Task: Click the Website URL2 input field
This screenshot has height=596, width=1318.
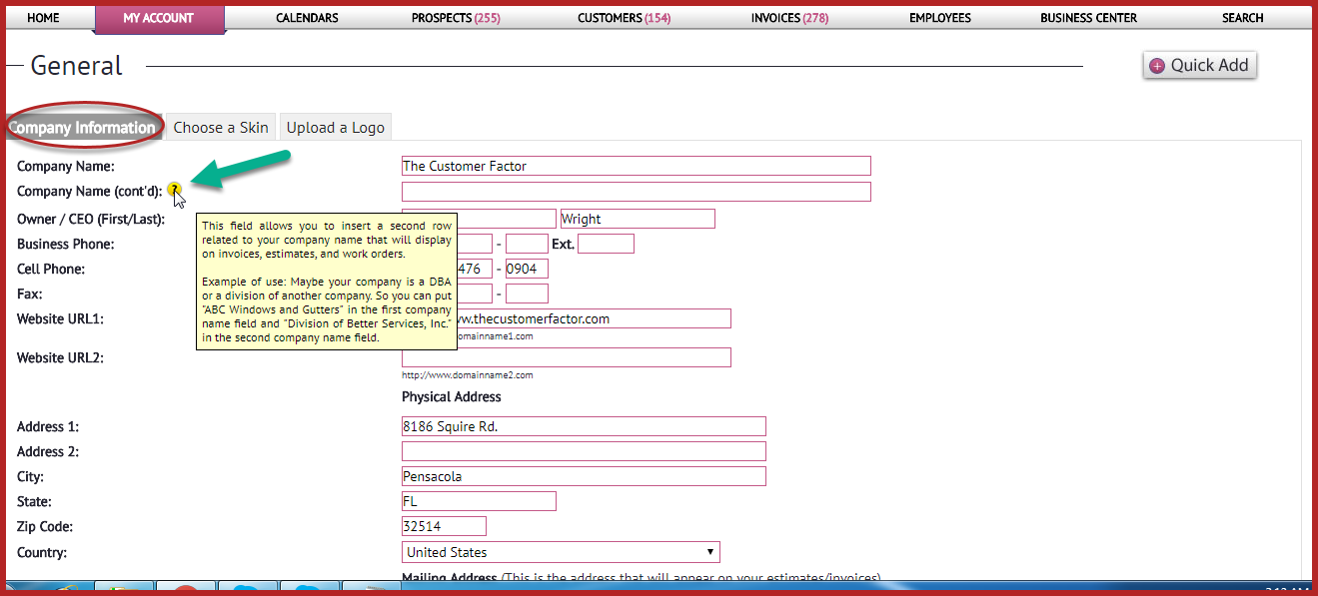Action: 565,356
